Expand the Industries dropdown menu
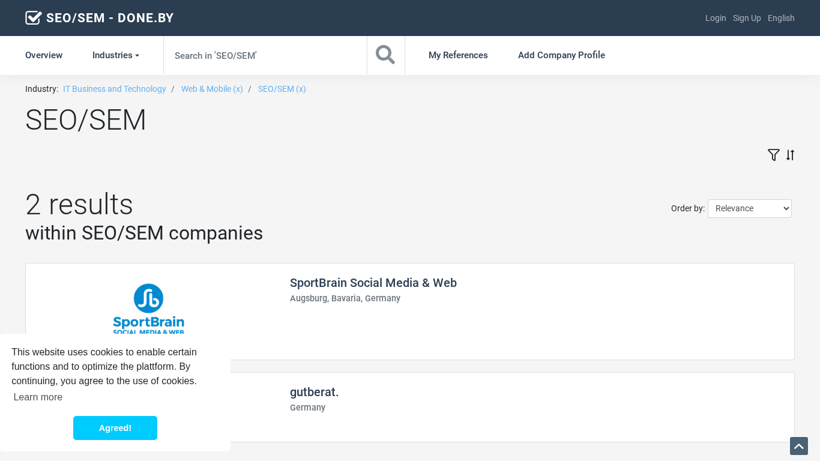This screenshot has height=461, width=820. 115,55
